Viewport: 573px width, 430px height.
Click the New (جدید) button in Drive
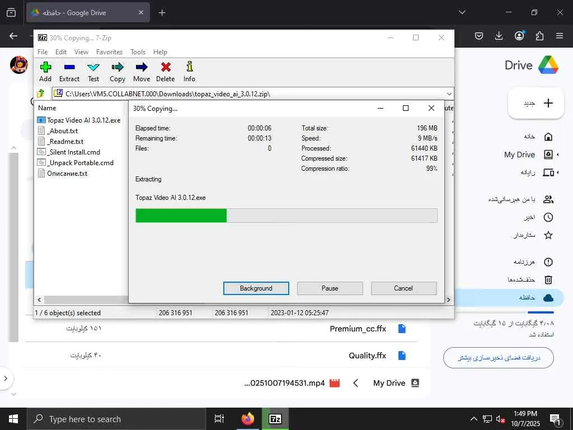tap(536, 103)
